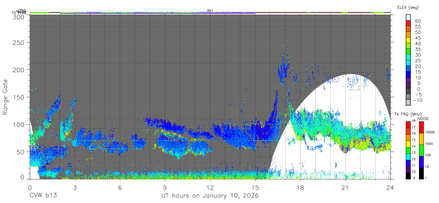Image resolution: width=439 pixels, height=203 pixels.
Task: Click the 9 tick on UT hours axis
Action: coord(165,187)
